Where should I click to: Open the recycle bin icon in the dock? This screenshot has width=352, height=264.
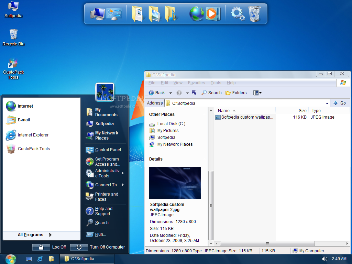[254, 14]
